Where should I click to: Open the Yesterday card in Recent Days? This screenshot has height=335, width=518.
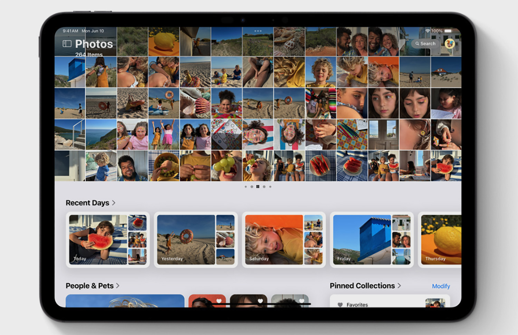(x=196, y=240)
